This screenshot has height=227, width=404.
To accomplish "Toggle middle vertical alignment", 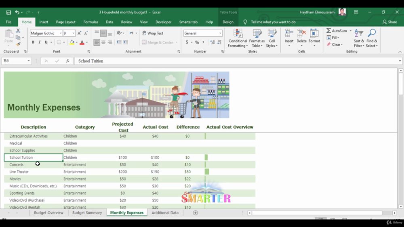I will pyautogui.click(x=103, y=33).
